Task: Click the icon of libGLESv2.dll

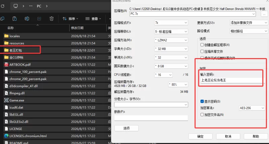Action: tap(6, 122)
